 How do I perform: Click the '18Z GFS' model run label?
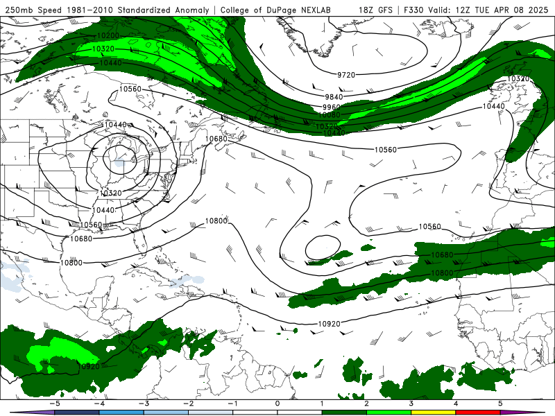point(375,10)
